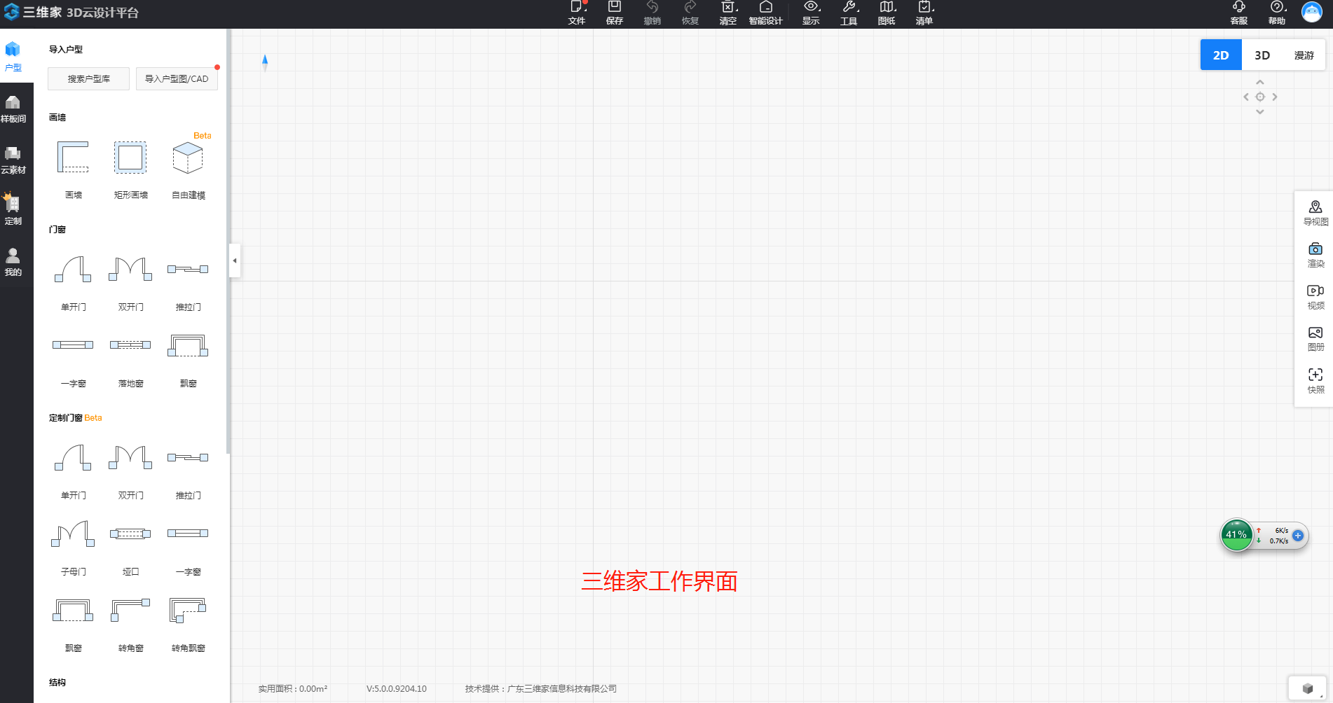Viewport: 1333px width, 703px height.
Task: Select the 样板间 sidebar tab
Action: coord(13,109)
